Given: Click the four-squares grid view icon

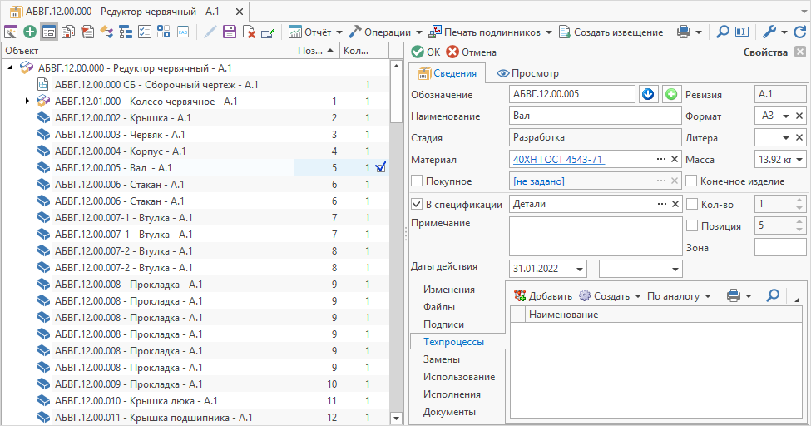Looking at the screenshot, I should (164, 32).
